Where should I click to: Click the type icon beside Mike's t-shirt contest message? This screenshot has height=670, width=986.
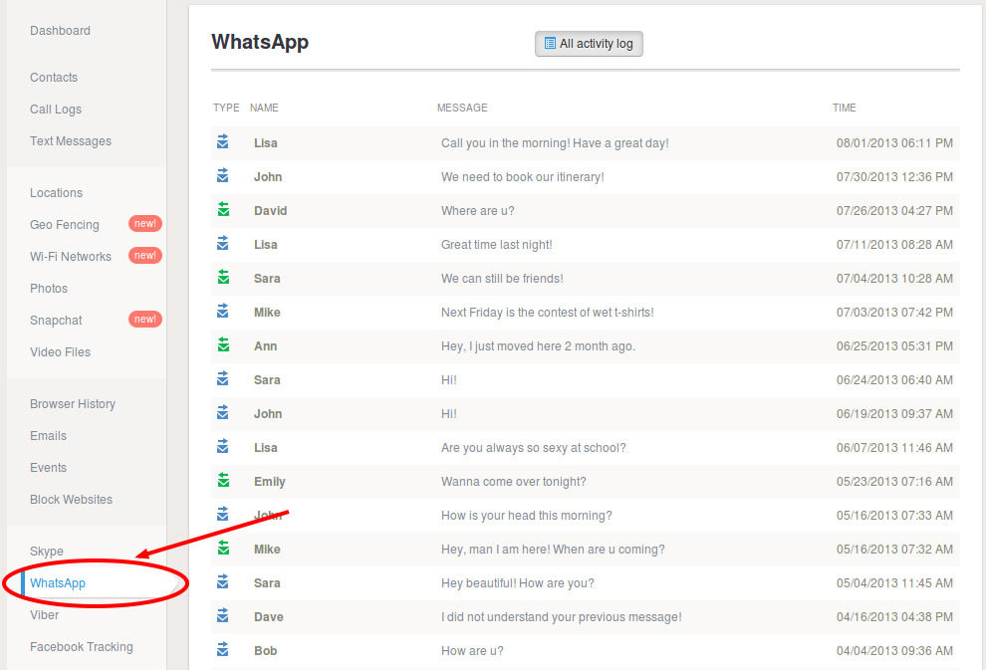(221, 311)
